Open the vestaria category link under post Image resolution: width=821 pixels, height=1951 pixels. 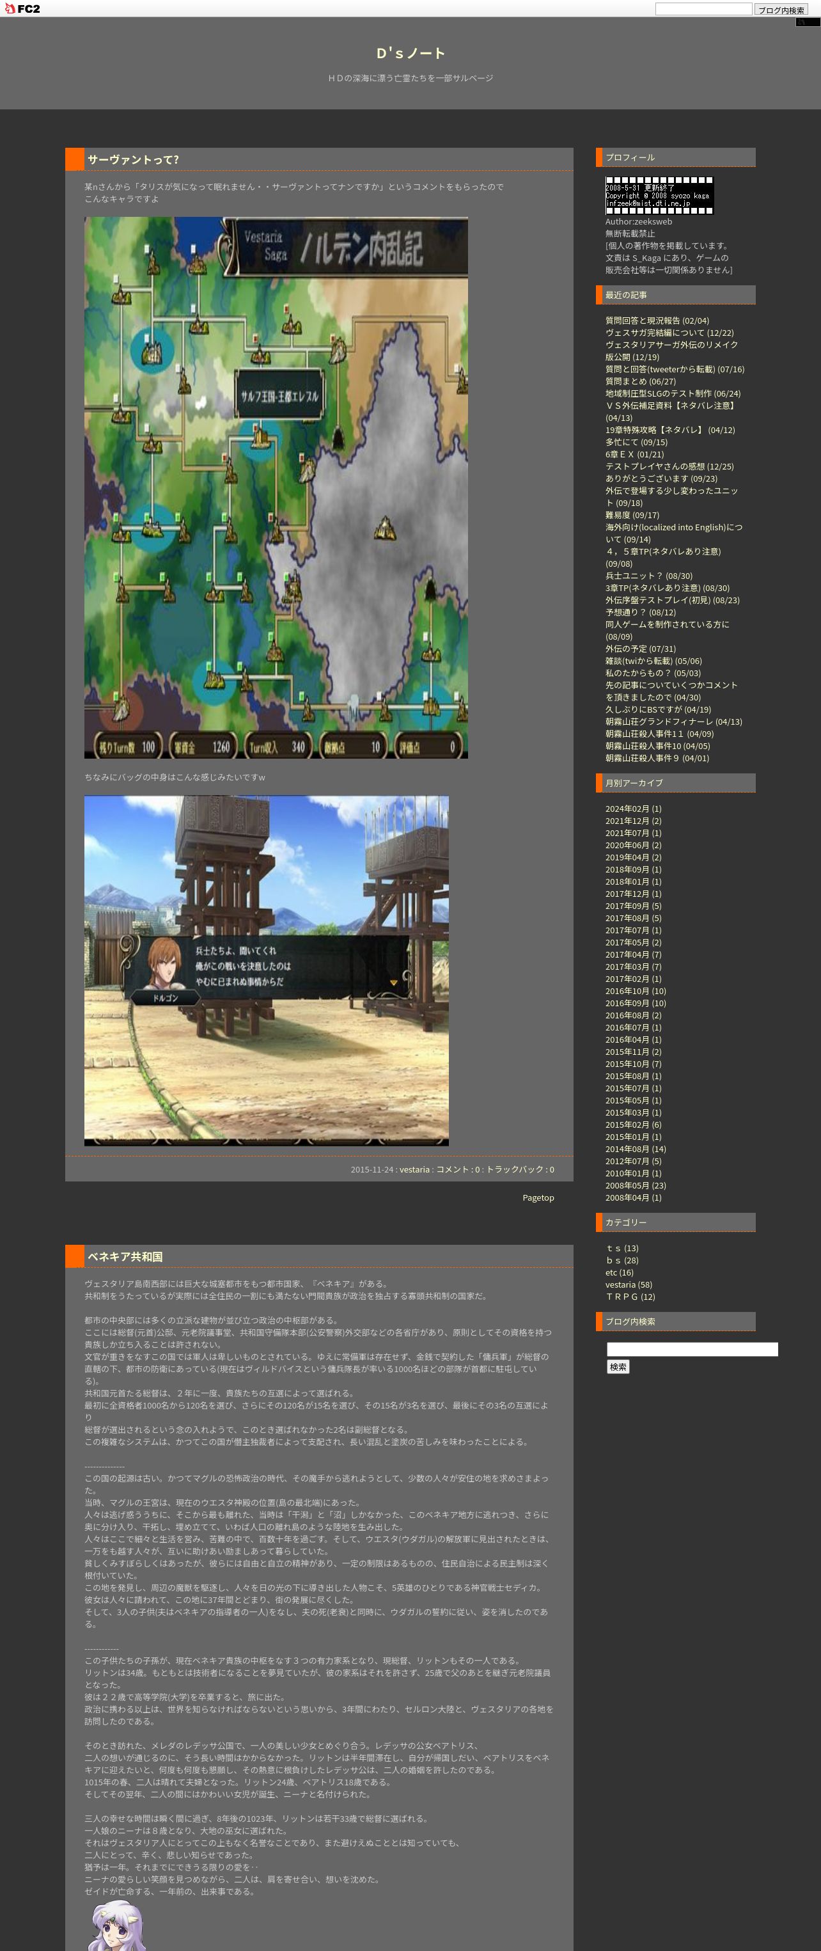414,1169
